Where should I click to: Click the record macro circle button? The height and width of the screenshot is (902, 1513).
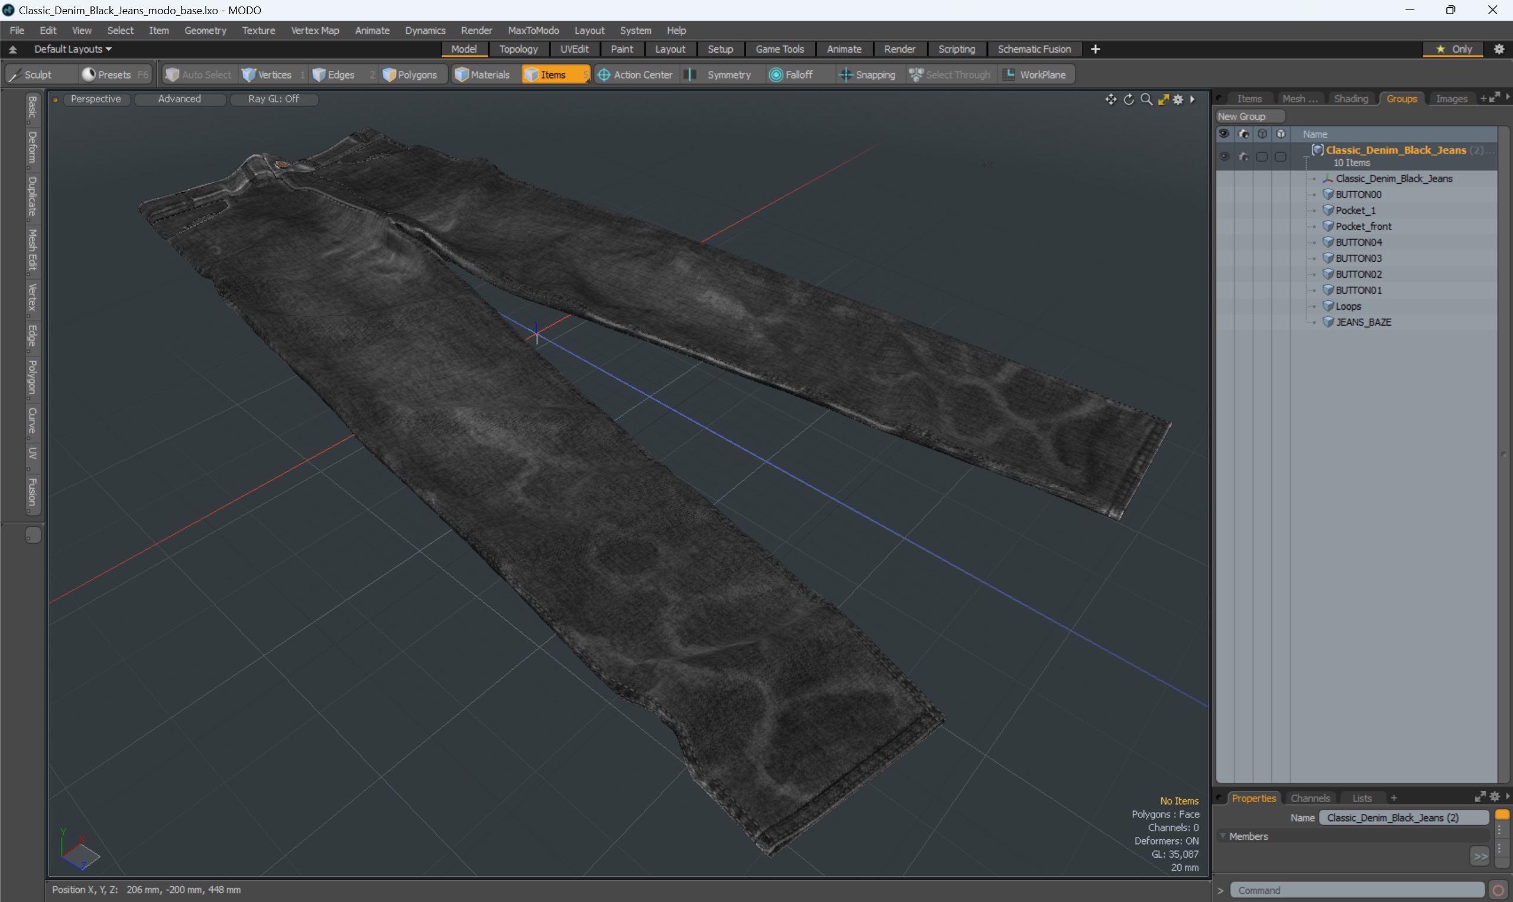[1498, 890]
